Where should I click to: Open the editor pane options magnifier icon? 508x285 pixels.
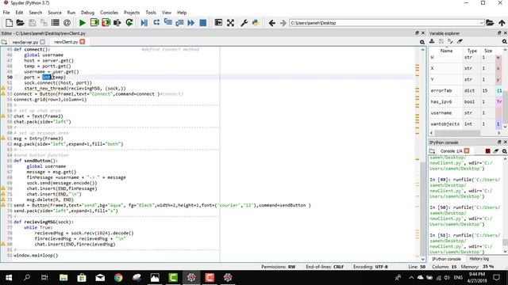422,42
